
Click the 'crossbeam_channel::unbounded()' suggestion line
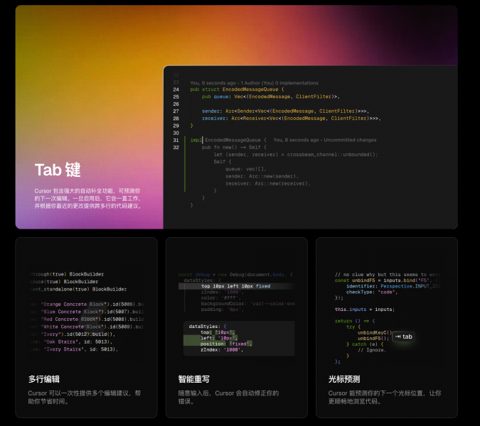296,155
